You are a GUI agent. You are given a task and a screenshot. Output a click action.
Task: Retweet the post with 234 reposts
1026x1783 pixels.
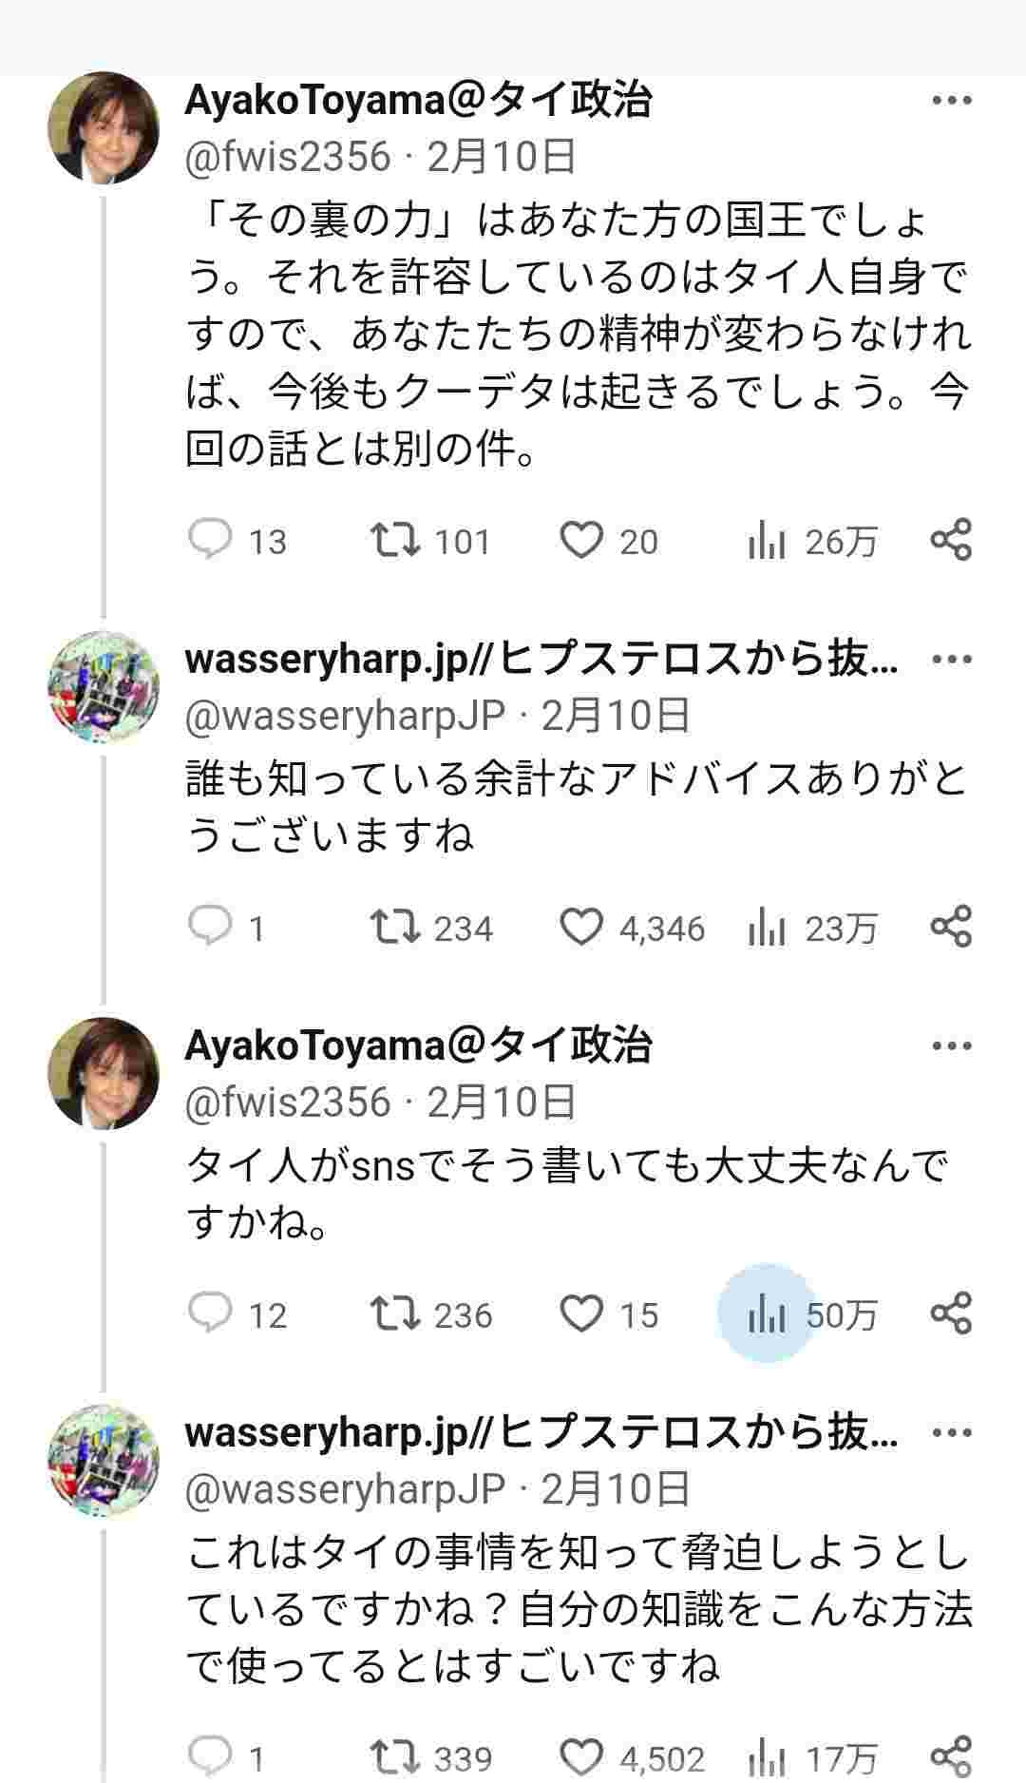tap(395, 927)
